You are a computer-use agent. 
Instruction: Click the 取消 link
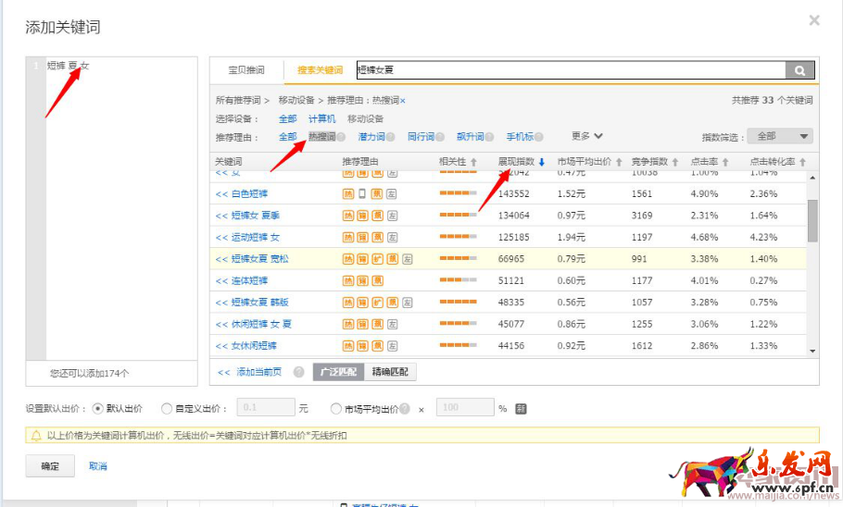click(x=98, y=466)
